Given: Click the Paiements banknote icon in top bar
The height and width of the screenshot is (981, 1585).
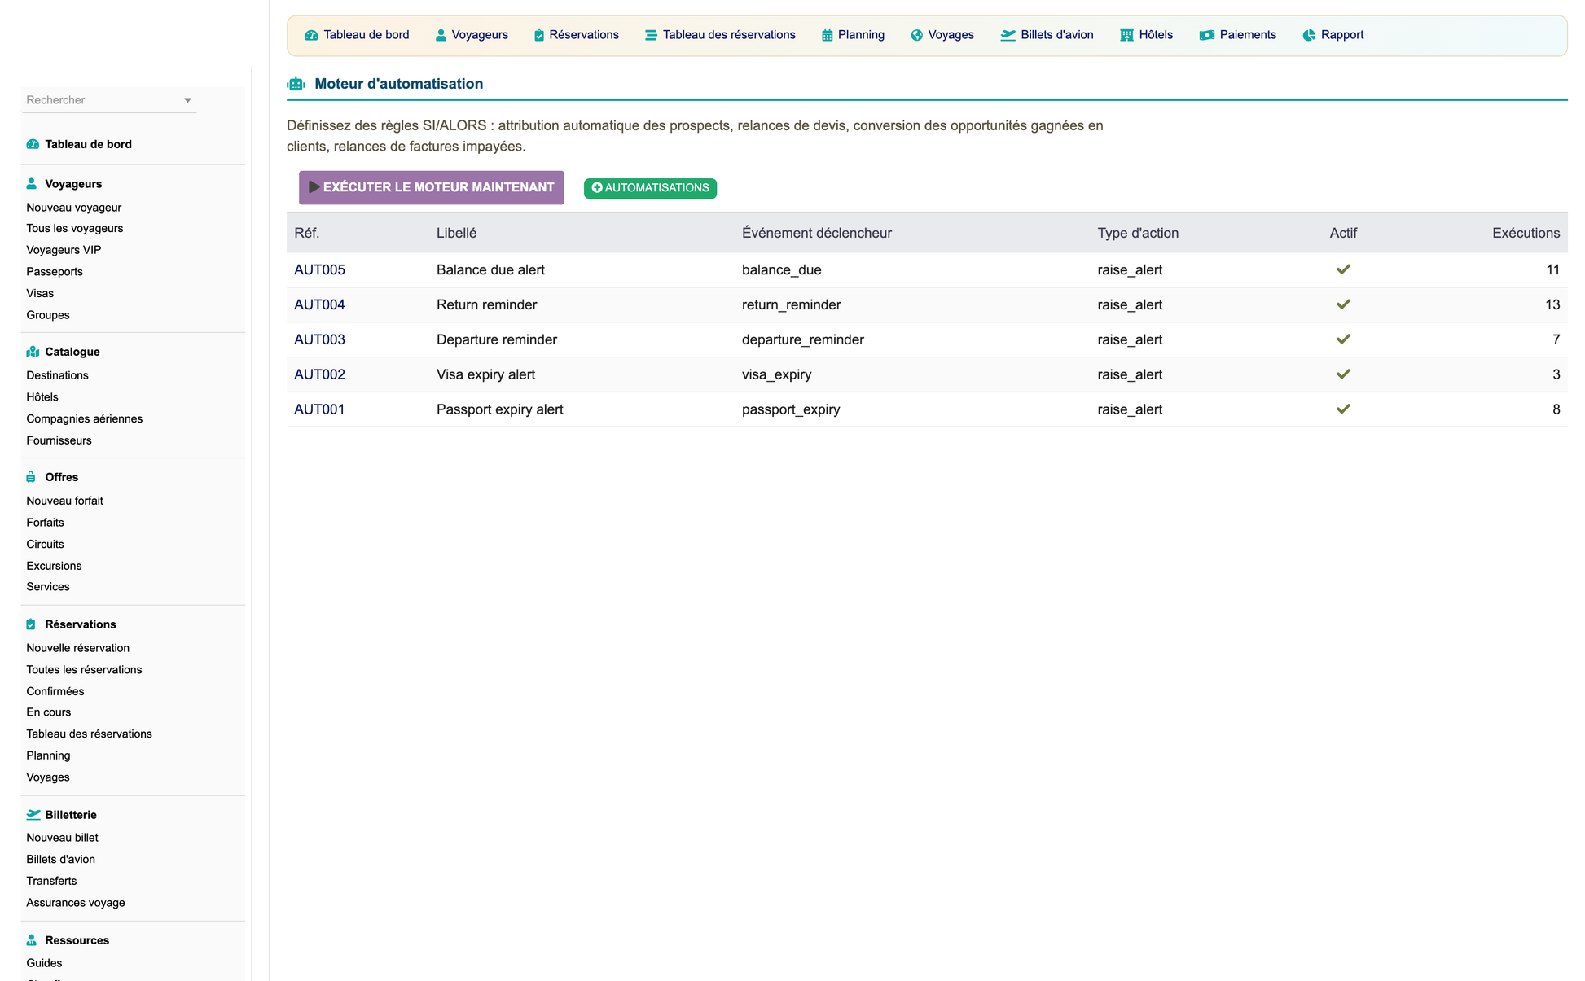Looking at the screenshot, I should (x=1207, y=35).
